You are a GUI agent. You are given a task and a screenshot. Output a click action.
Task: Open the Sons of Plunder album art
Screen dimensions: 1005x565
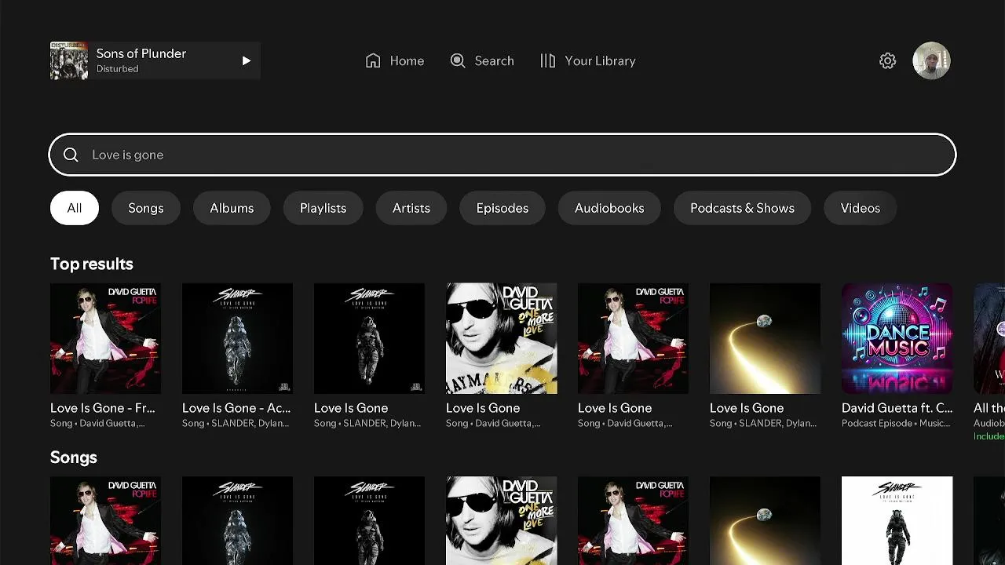(69, 60)
